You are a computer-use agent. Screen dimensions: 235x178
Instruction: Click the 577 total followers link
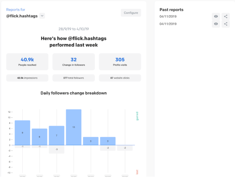click(x=74, y=78)
